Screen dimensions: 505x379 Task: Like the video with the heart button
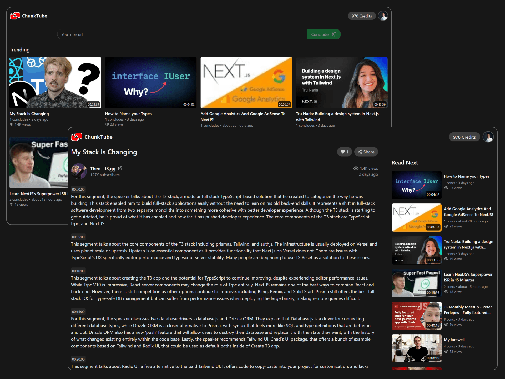(x=344, y=152)
